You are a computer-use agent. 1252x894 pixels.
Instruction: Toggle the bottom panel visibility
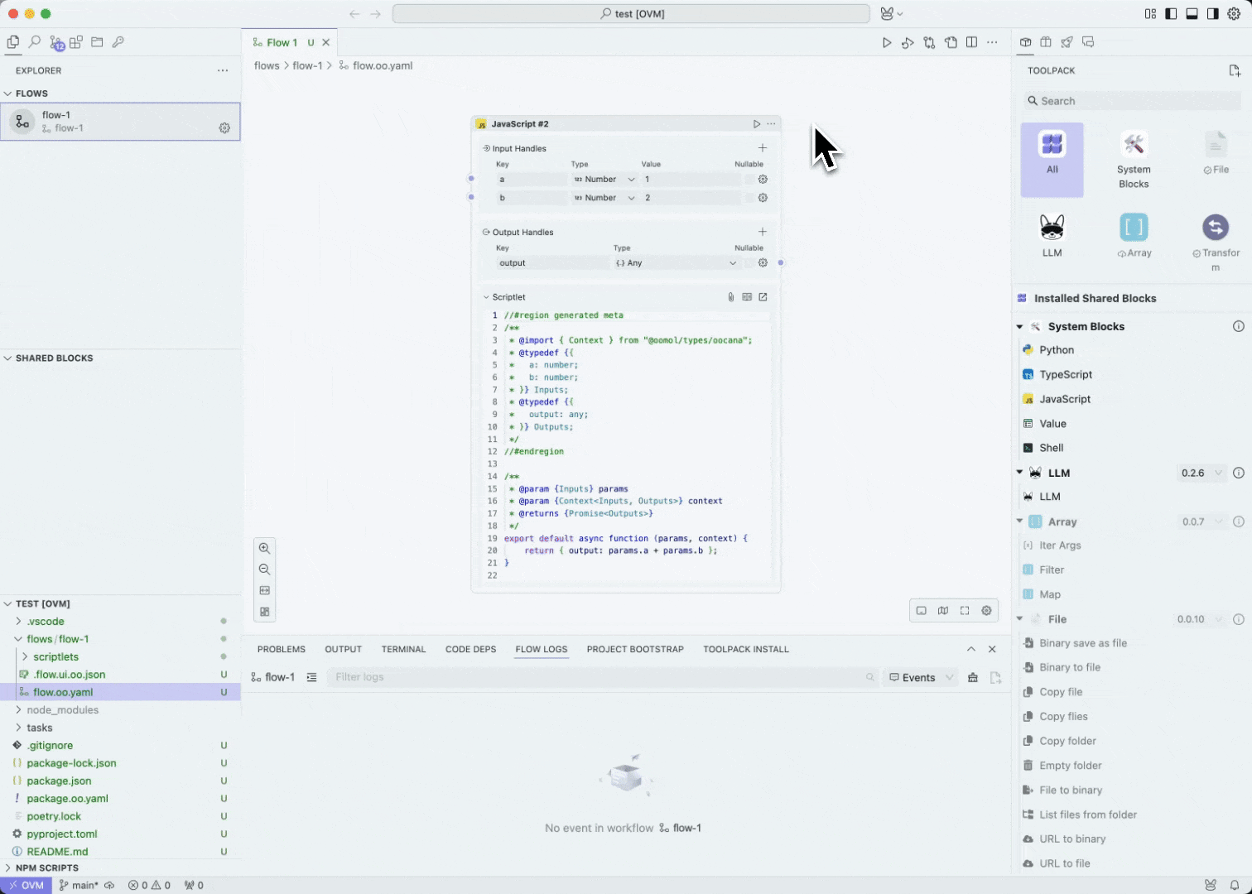click(x=1192, y=14)
